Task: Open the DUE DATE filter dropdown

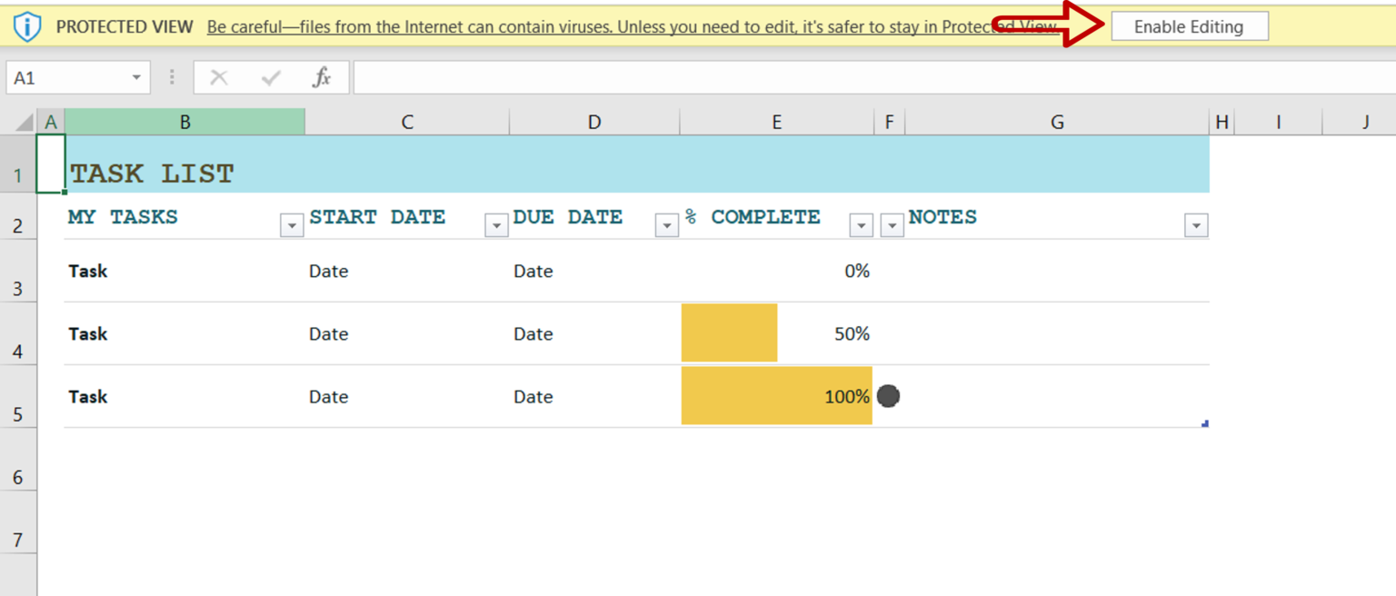Action: click(x=666, y=223)
